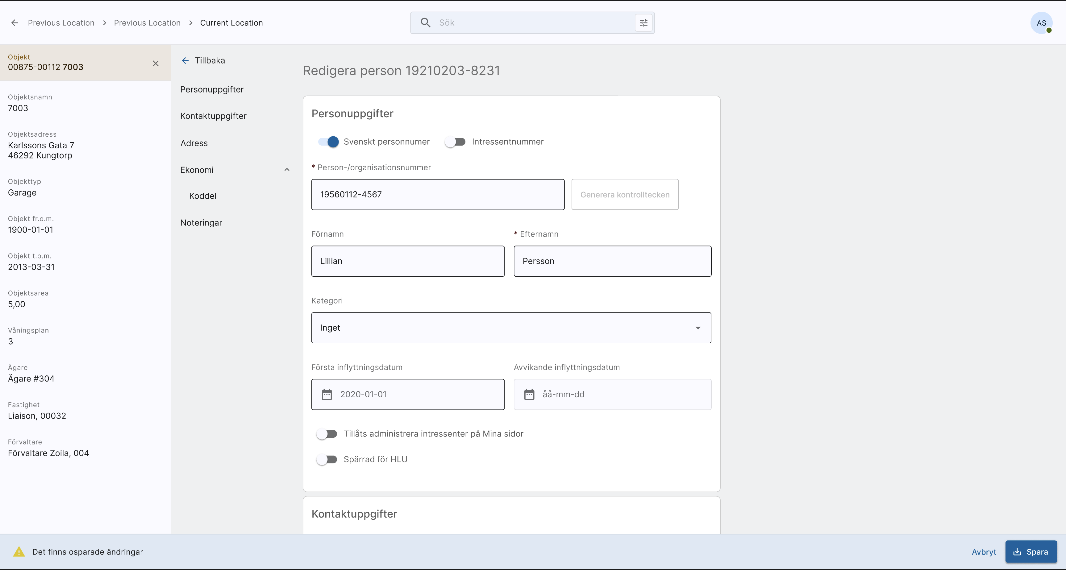Go to second Previous Location breadcrumb
Viewport: 1066px width, 570px height.
147,23
